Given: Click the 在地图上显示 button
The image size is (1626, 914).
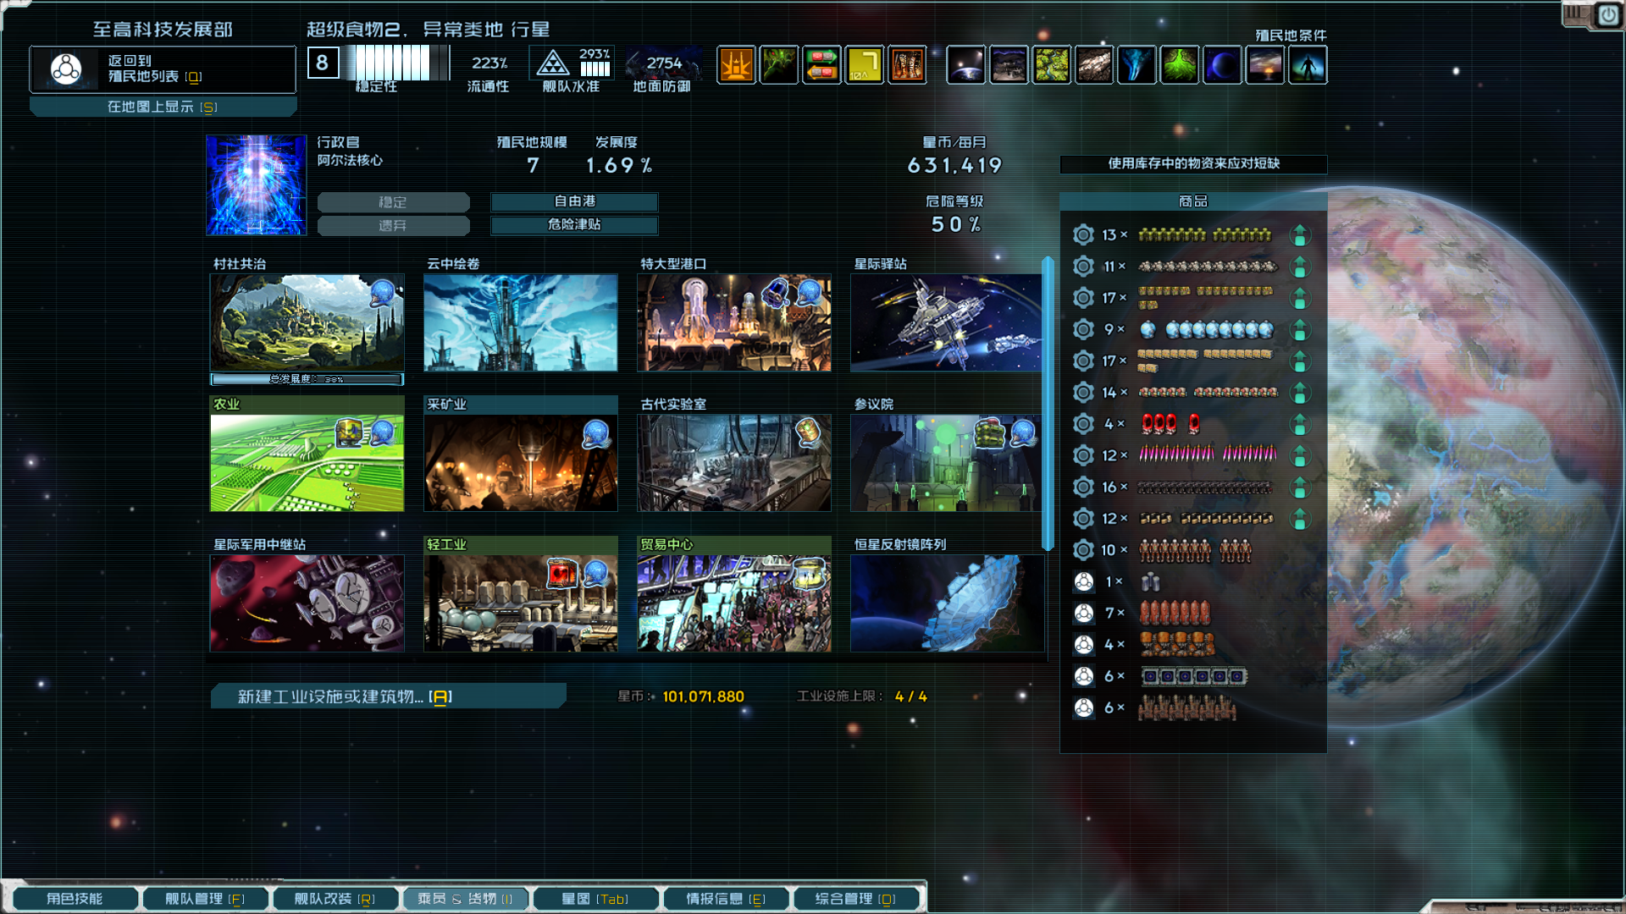Looking at the screenshot, I should [x=163, y=107].
